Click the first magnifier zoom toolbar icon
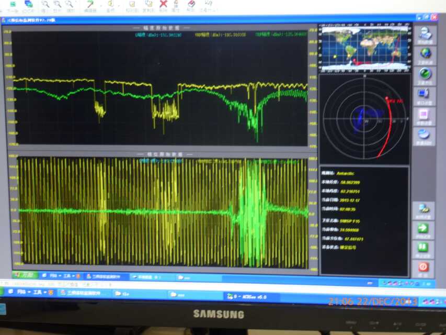The height and width of the screenshot is (335, 446). click(45, 4)
